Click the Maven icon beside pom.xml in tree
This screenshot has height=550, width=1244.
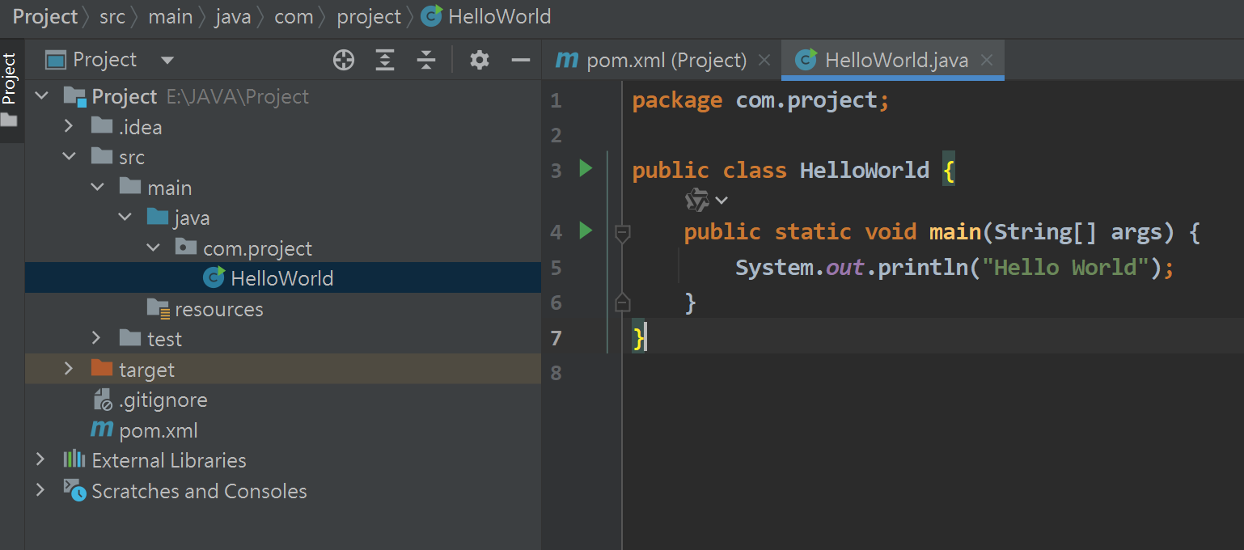(102, 430)
